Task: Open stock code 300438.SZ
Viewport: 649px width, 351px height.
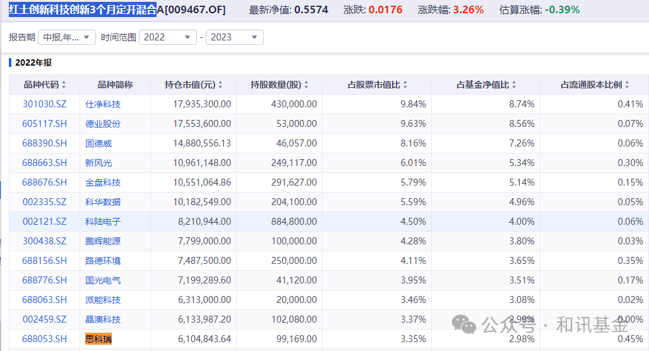Action: pyautogui.click(x=44, y=241)
